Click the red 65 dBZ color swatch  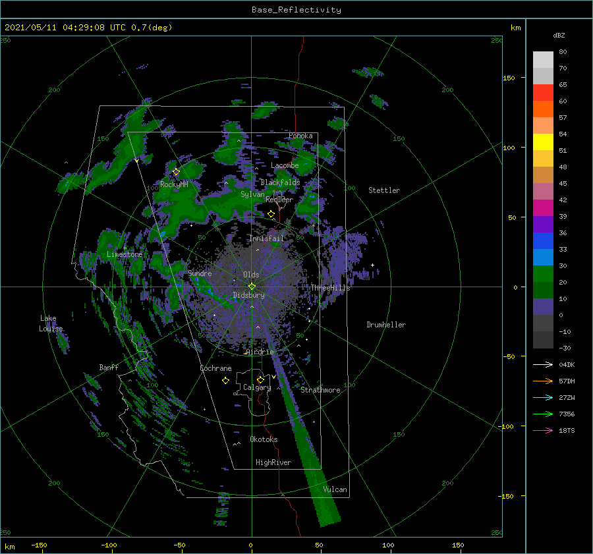click(x=543, y=93)
